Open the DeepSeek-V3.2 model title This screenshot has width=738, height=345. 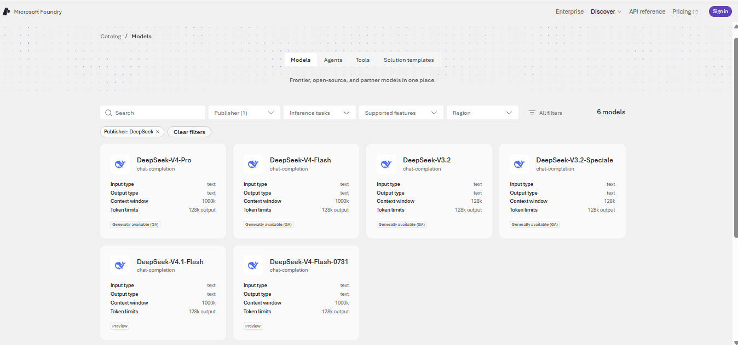point(427,160)
